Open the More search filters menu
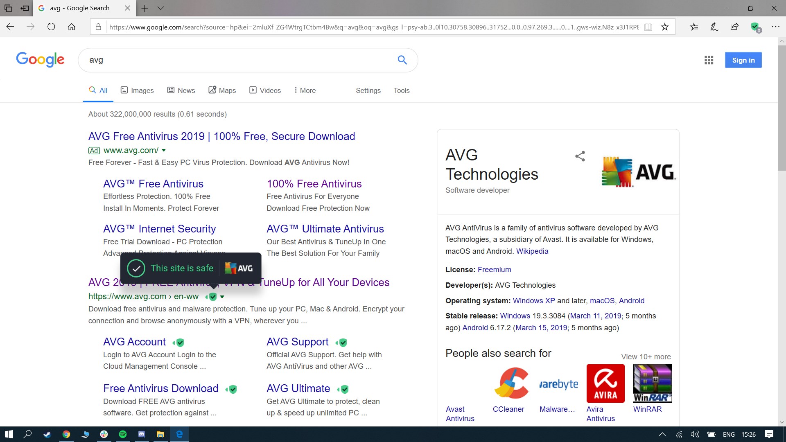Screen dimensions: 786x442 pyautogui.click(x=305, y=90)
